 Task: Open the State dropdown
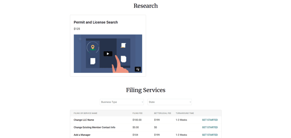point(170,102)
